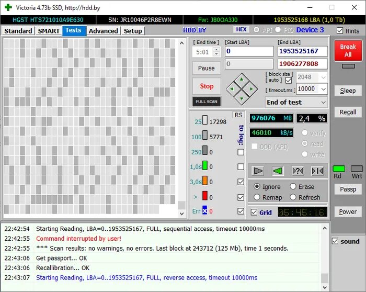366x292 pixels.
Task: Click the small indicator below Break All
Action: 348,66
